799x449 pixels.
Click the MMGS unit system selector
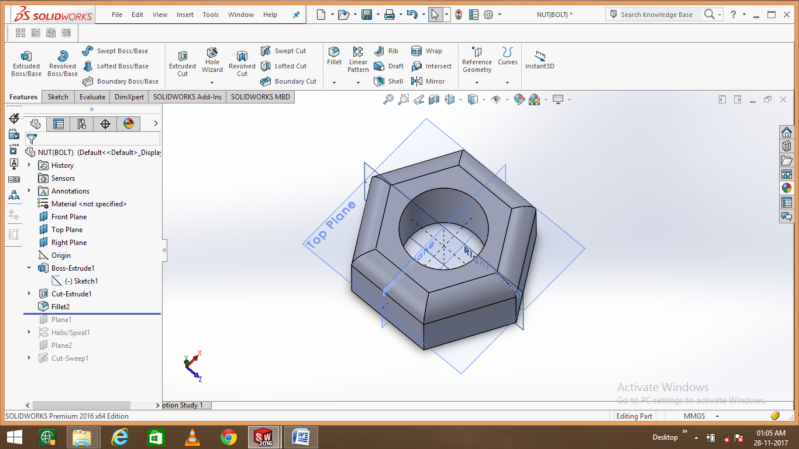click(x=694, y=416)
